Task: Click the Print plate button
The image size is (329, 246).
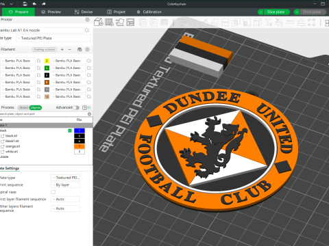Action: (313, 12)
